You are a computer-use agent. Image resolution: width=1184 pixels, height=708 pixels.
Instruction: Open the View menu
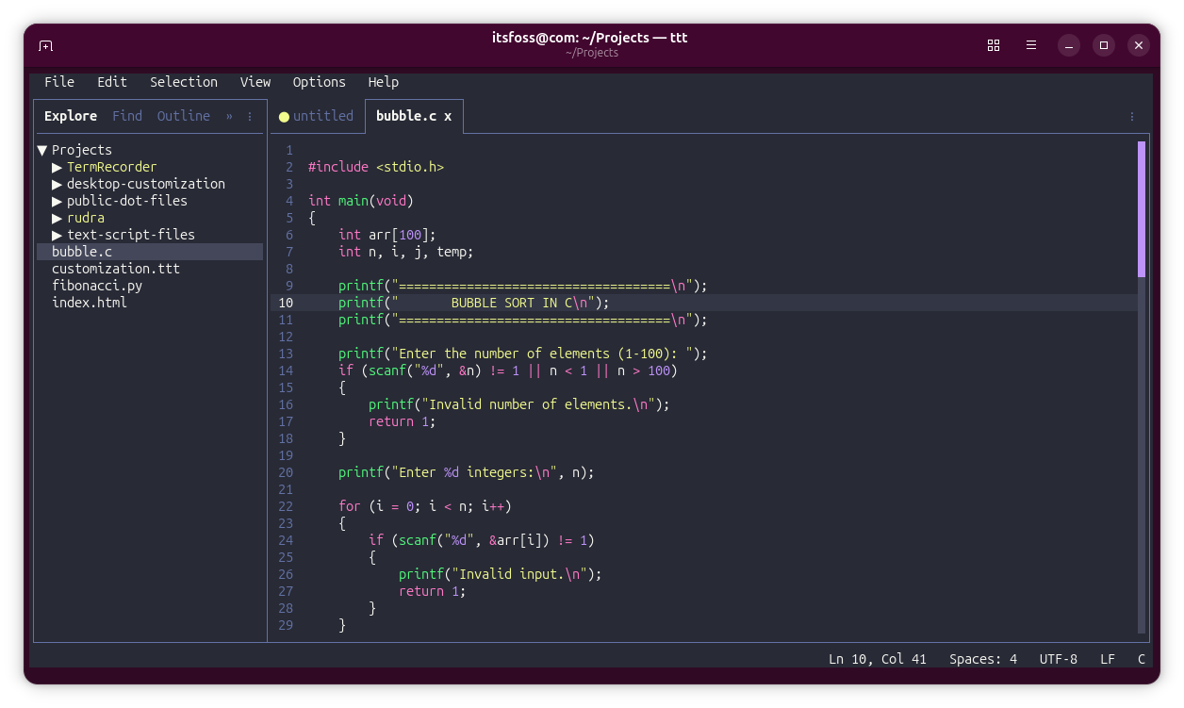(x=255, y=82)
